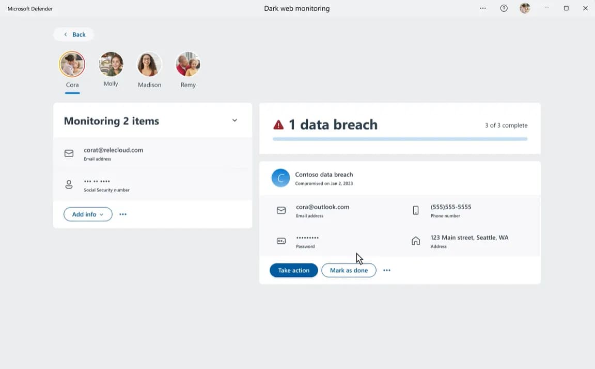Collapse the Monitoring 2 items panel
Screen dimensions: 595x369
pos(234,121)
